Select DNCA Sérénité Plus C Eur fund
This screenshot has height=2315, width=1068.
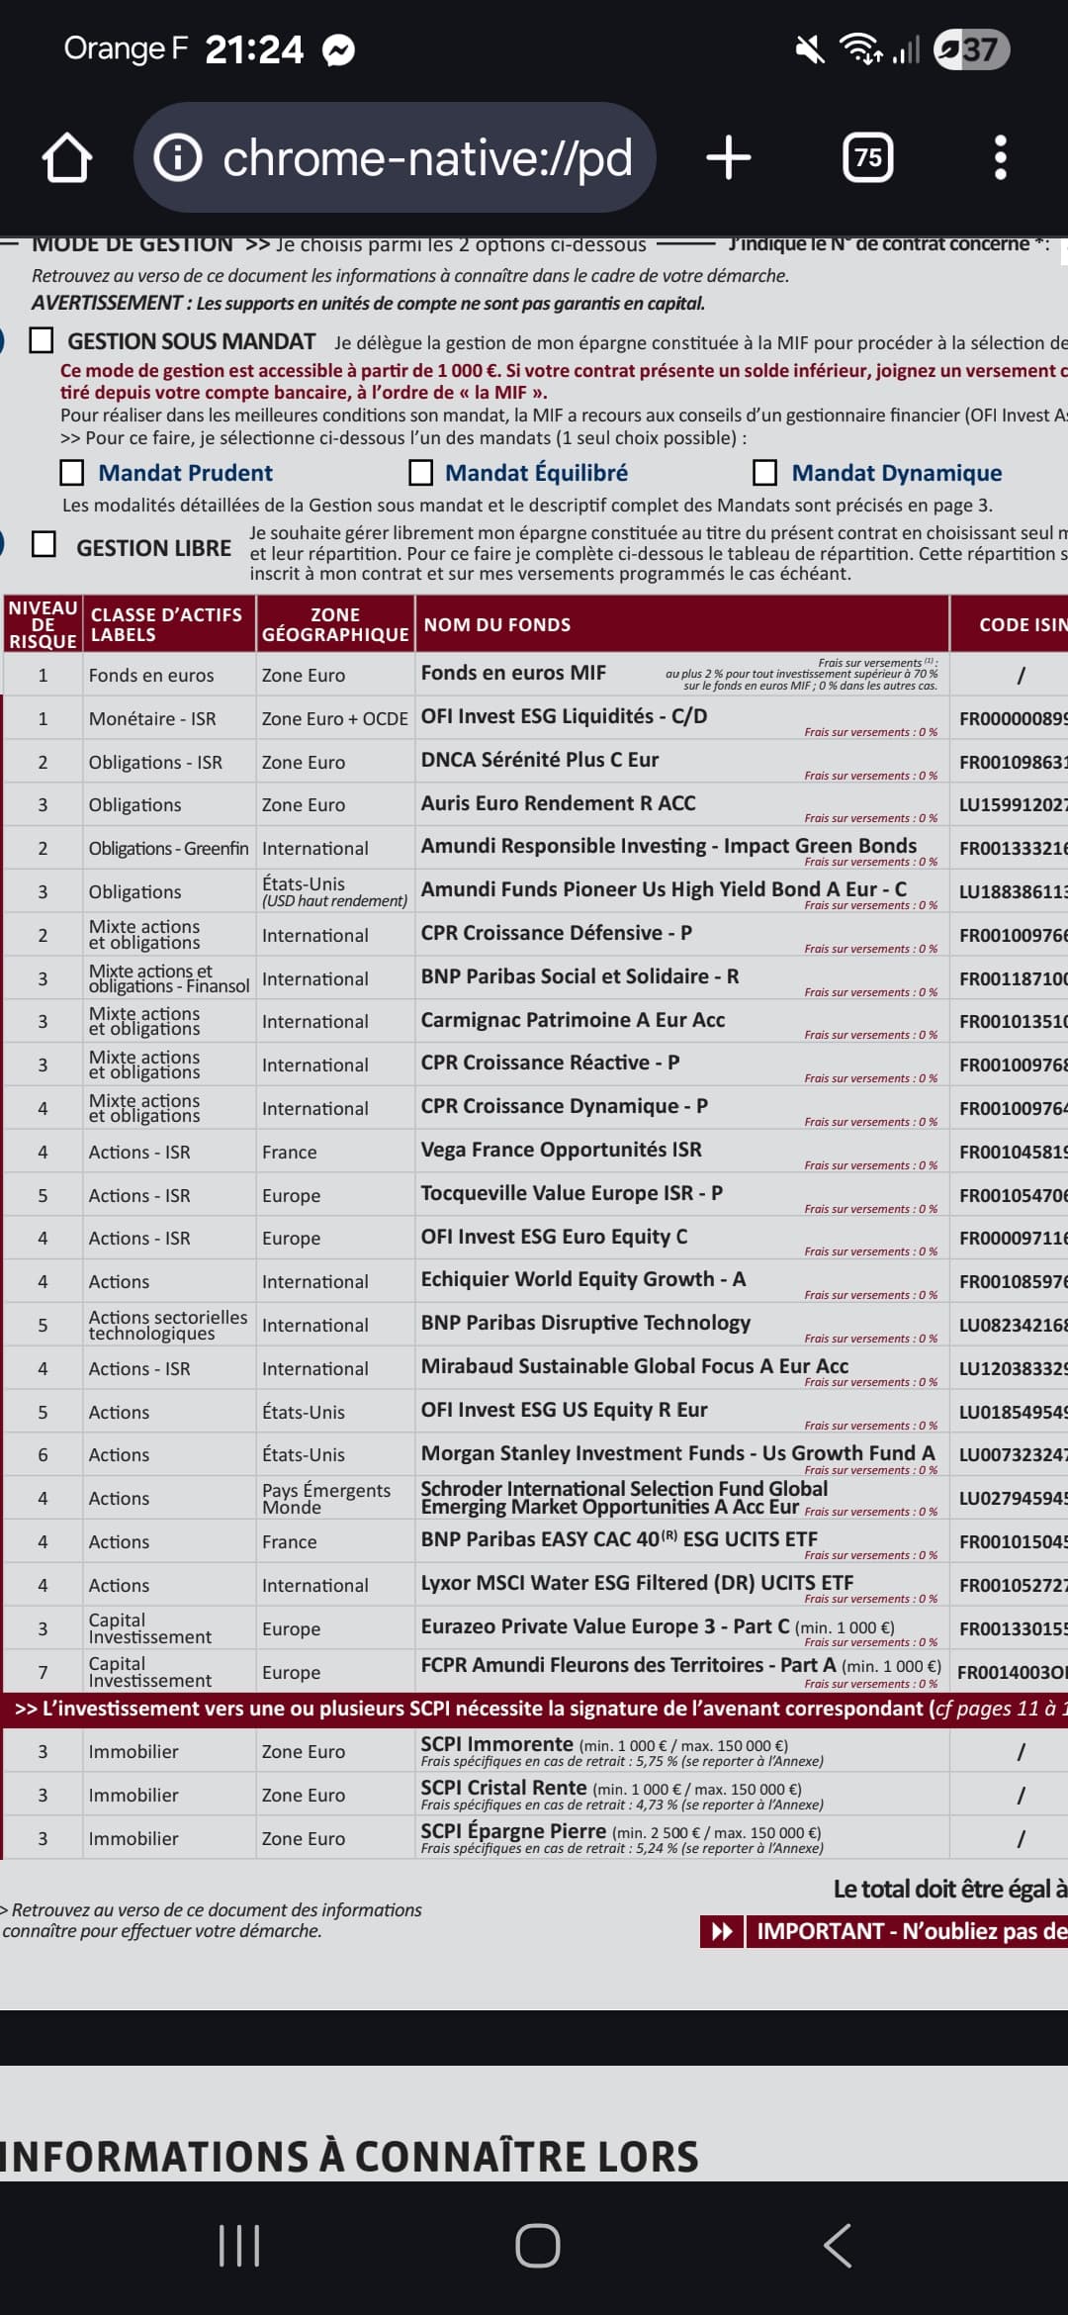pos(540,759)
